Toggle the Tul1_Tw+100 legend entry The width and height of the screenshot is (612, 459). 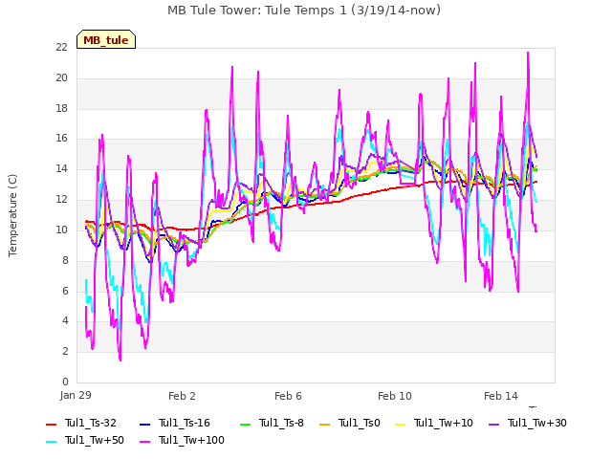coord(182,440)
